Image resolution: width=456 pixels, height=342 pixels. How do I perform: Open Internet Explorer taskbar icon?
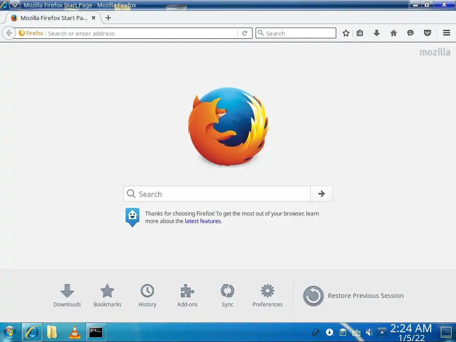point(32,332)
